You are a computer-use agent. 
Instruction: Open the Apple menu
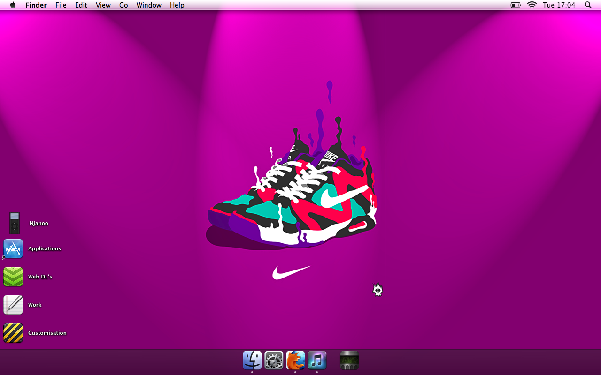coord(13,5)
